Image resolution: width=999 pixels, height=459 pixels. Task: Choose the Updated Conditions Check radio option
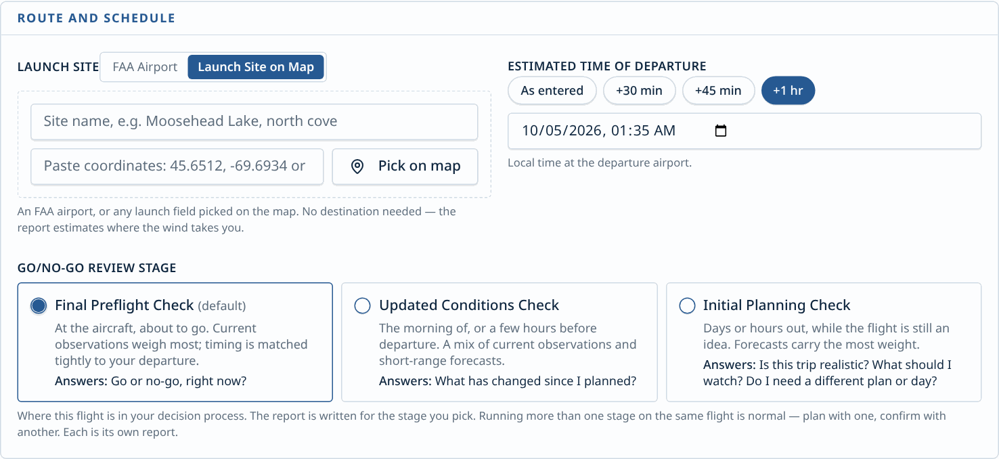pos(363,306)
